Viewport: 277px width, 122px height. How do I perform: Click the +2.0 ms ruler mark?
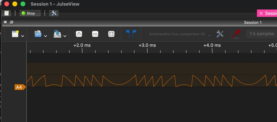[82, 45]
